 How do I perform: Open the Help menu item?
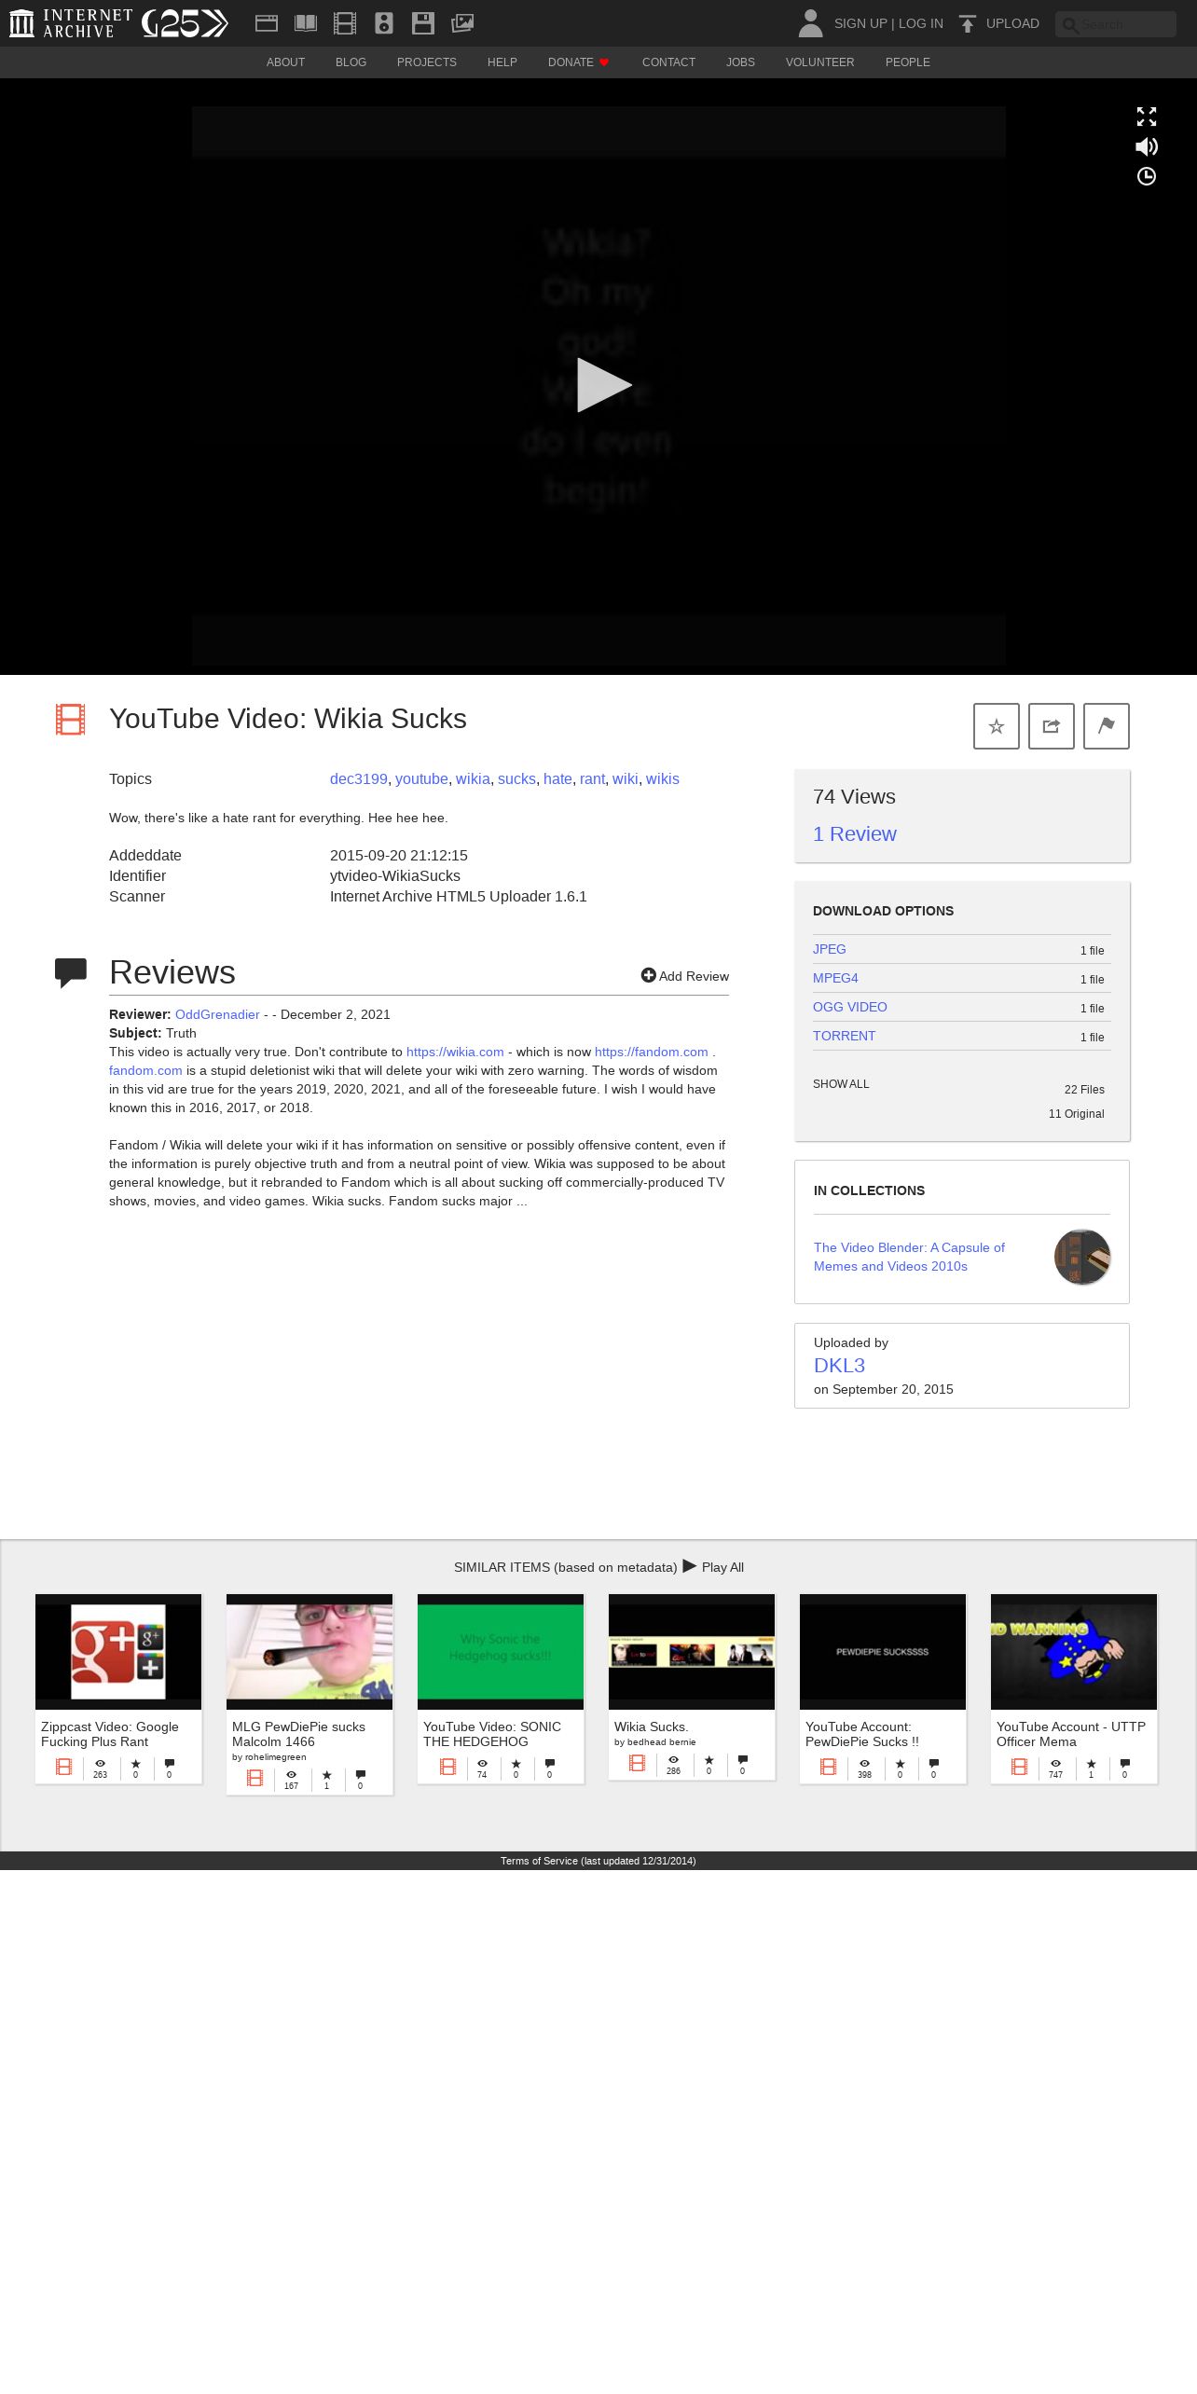coord(502,62)
